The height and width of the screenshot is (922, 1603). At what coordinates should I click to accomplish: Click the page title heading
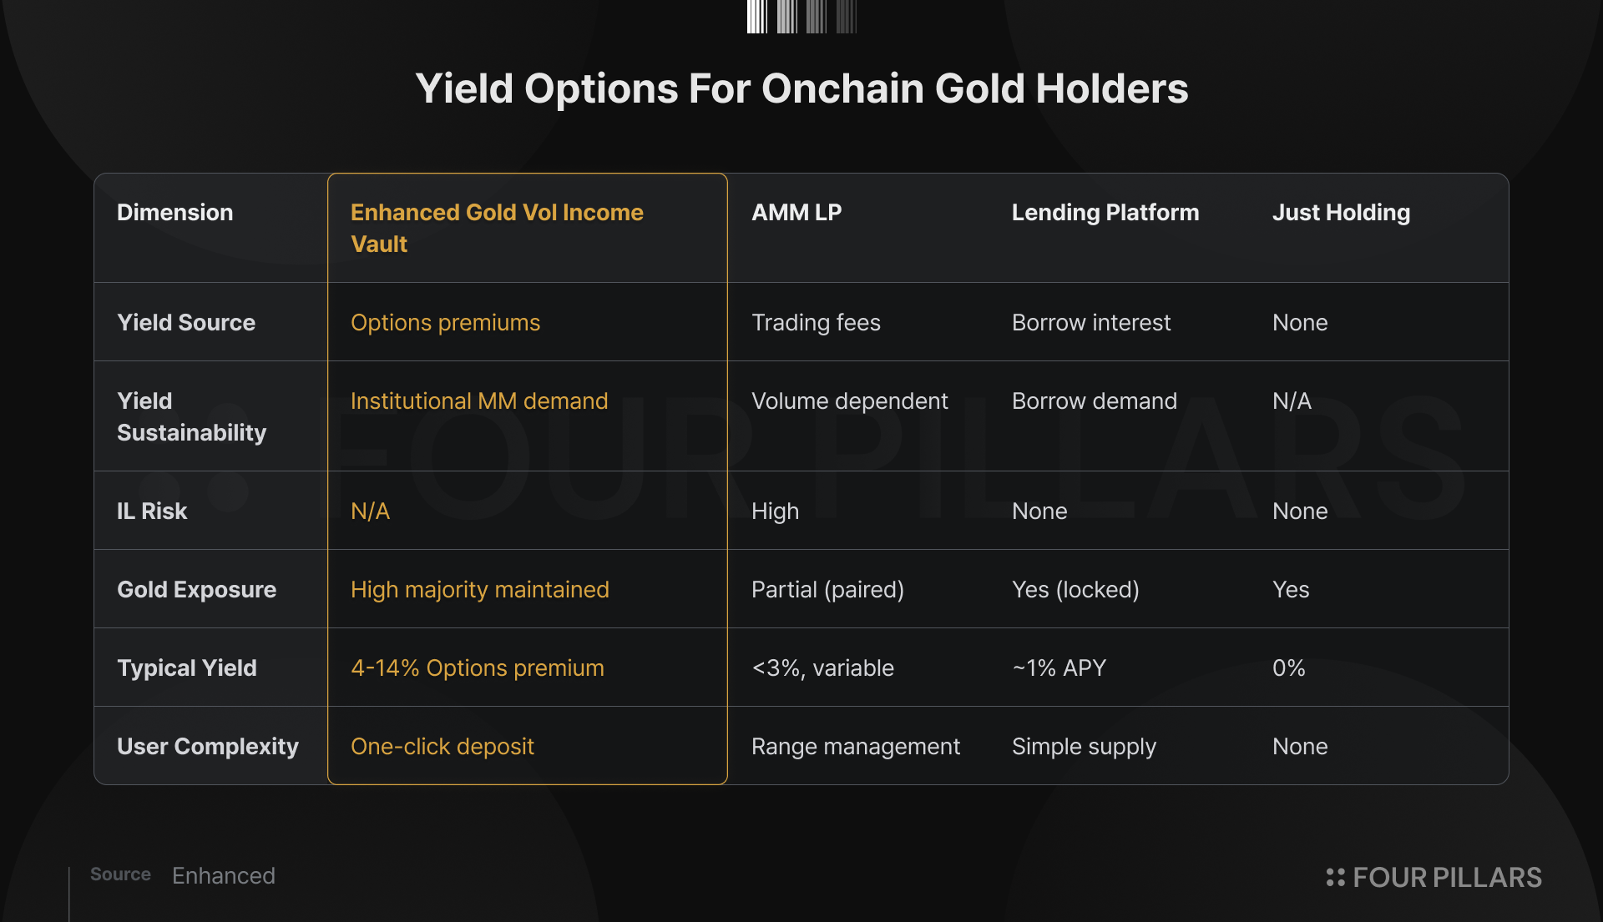[801, 88]
